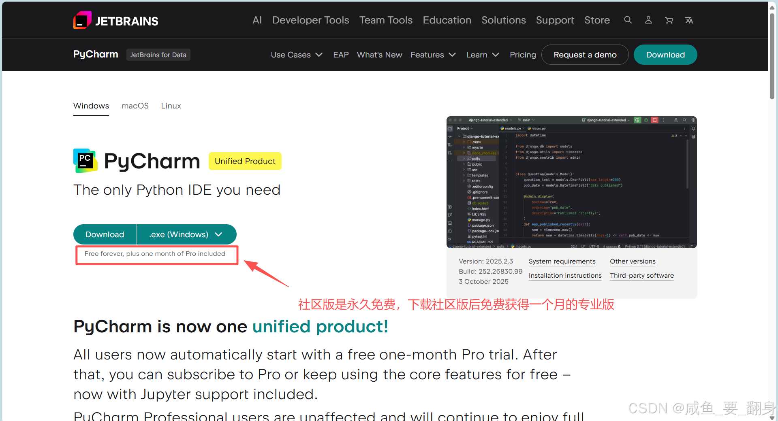Click the JetBrains for Data badge
Screen dimensions: 778x421
(158, 55)
